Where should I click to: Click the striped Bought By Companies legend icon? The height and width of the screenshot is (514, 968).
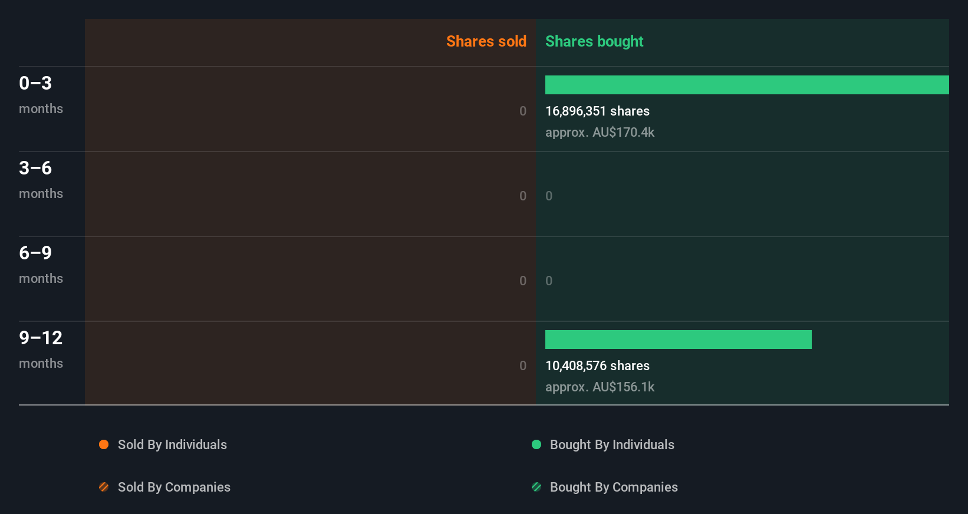click(x=536, y=487)
